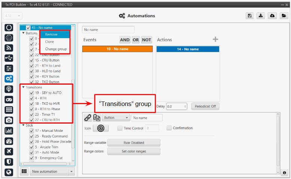Enable the Time Control checkbox
This screenshot has height=179, width=291.
click(x=120, y=128)
